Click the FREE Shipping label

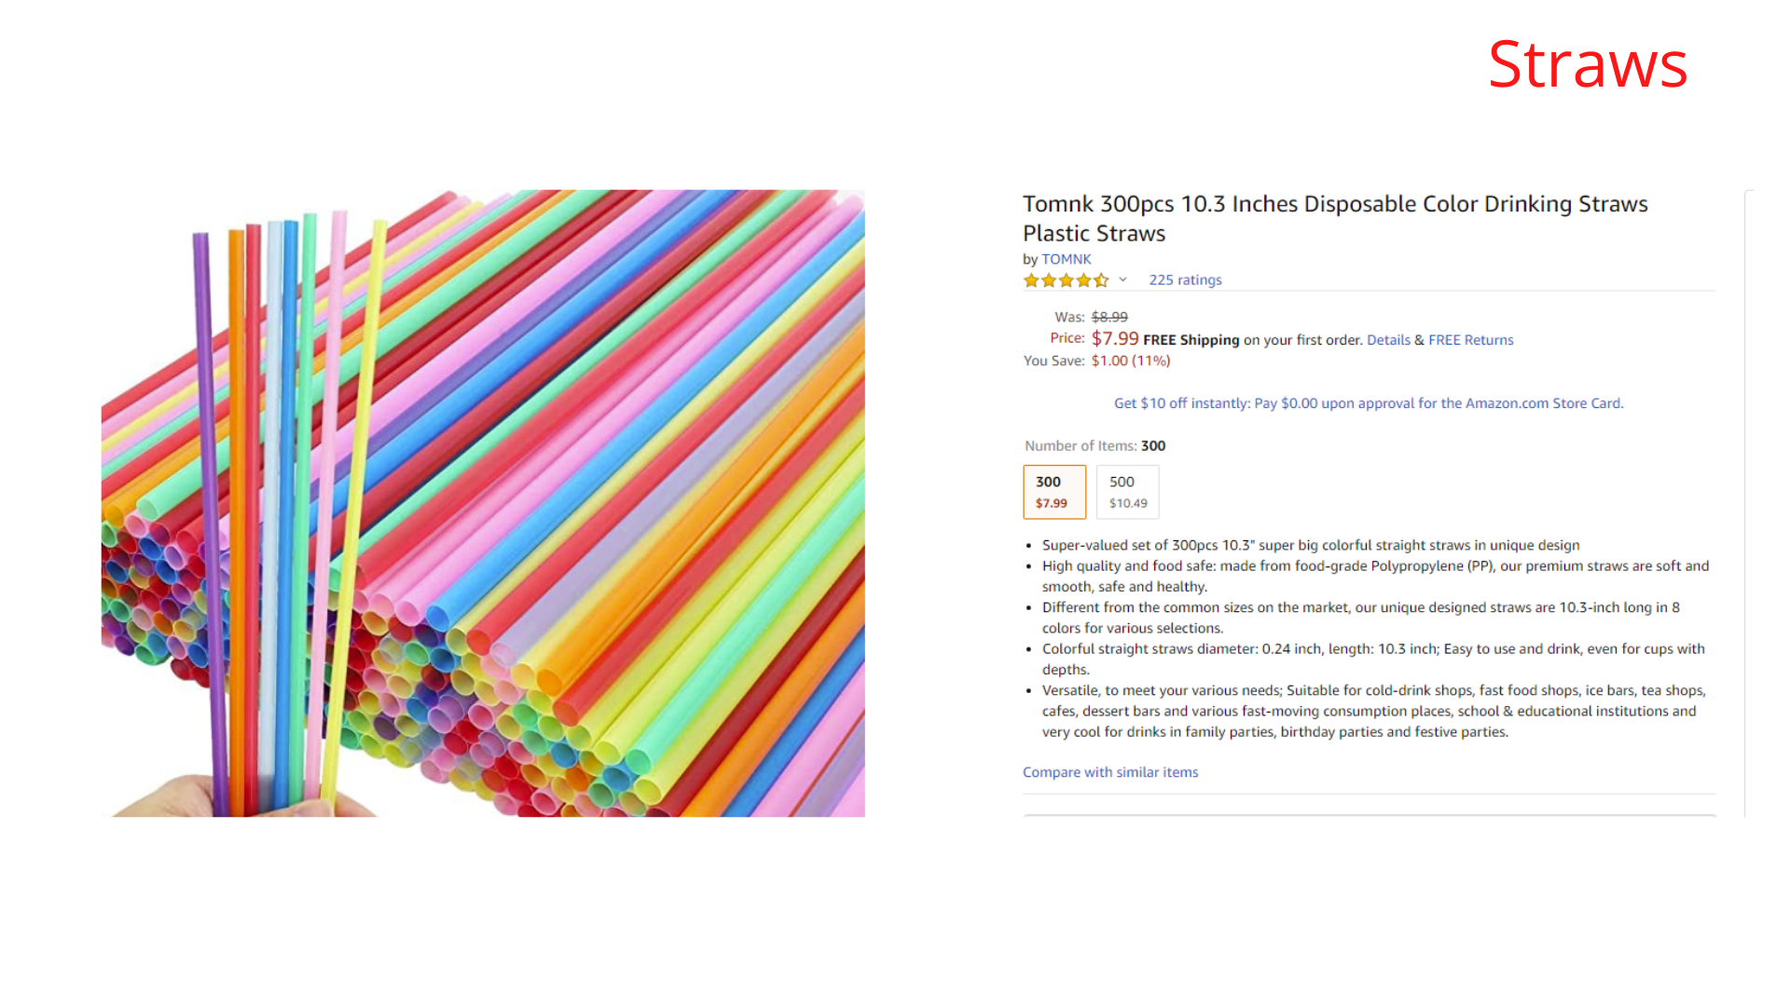(x=1191, y=340)
